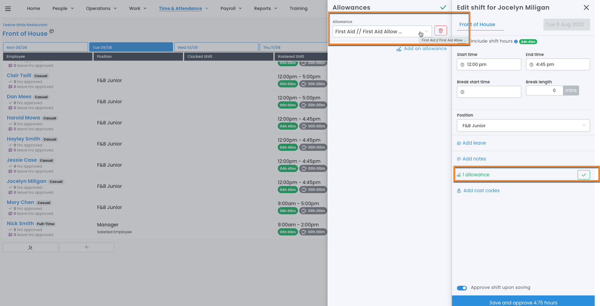Click the Start time field
Image resolution: width=600 pixels, height=306 pixels.
(x=489, y=64)
